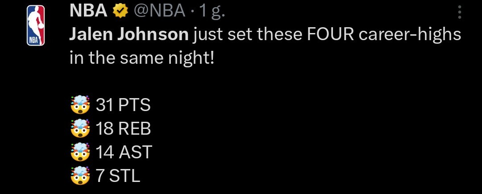
Task: Click the exploding head emoji beside 31 PTS
Action: pos(80,106)
